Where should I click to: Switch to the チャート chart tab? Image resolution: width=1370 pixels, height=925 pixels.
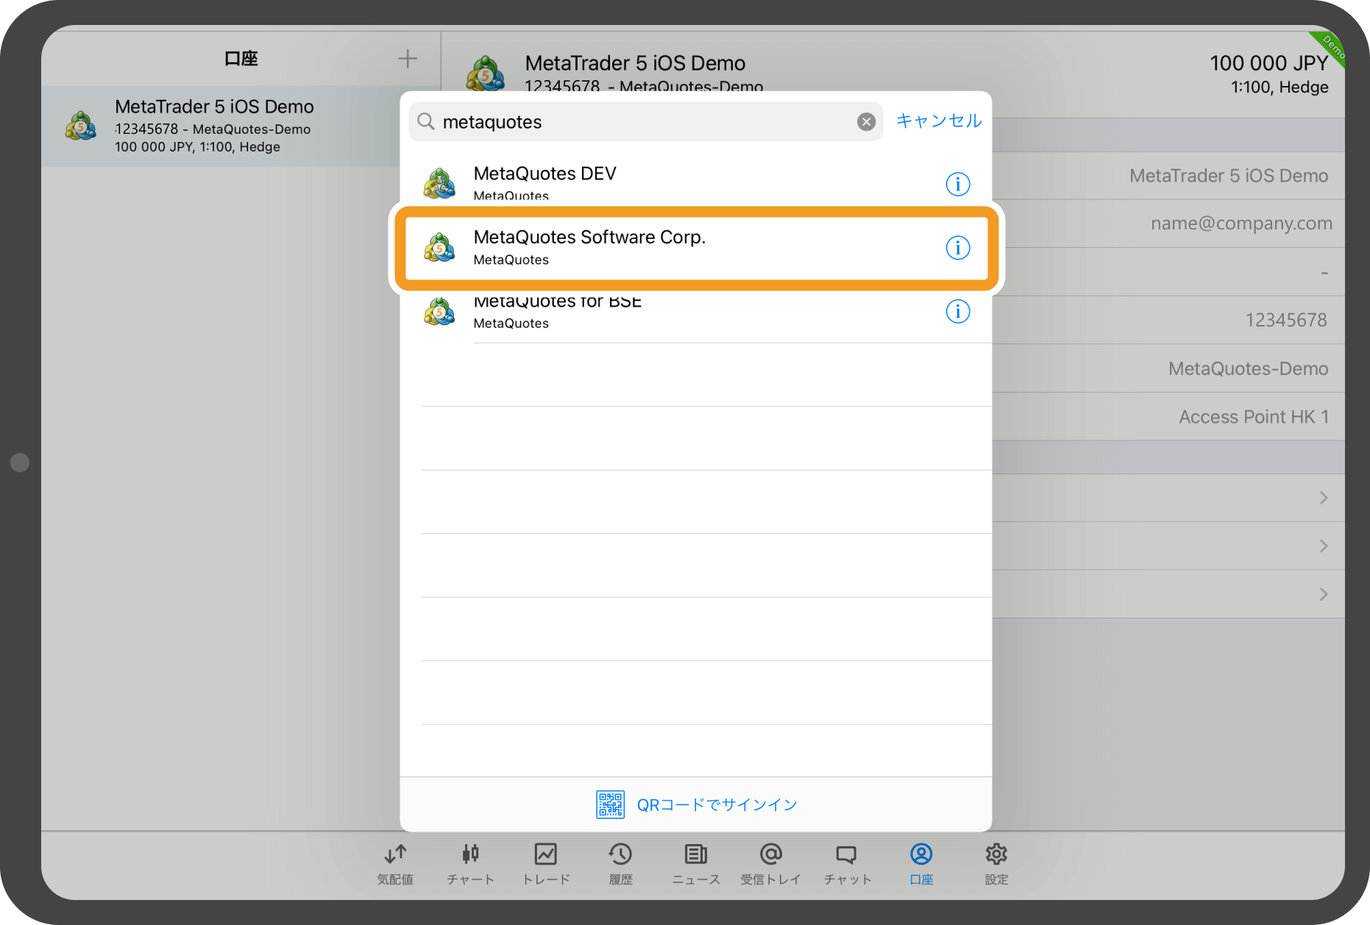pyautogui.click(x=470, y=863)
